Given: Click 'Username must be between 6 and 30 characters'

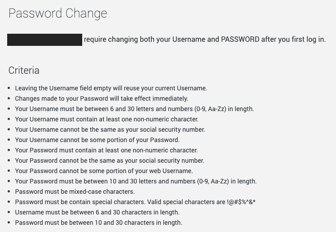Looking at the screenshot, I should tap(97, 212).
